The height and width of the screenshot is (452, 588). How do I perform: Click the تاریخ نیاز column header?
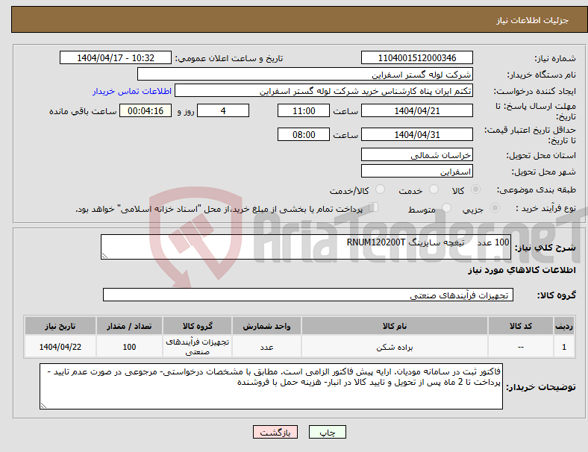tap(60, 326)
